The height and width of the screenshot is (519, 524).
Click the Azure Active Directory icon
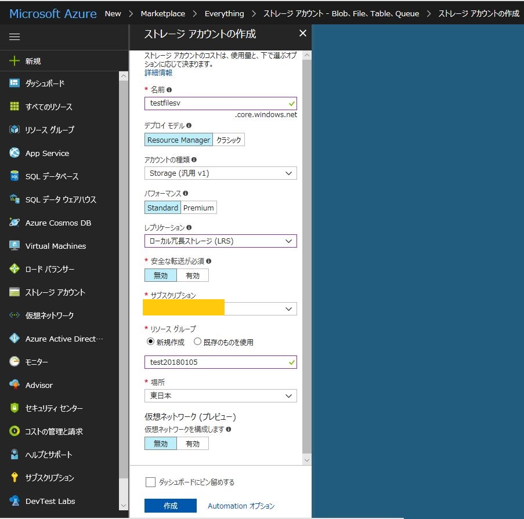click(15, 338)
